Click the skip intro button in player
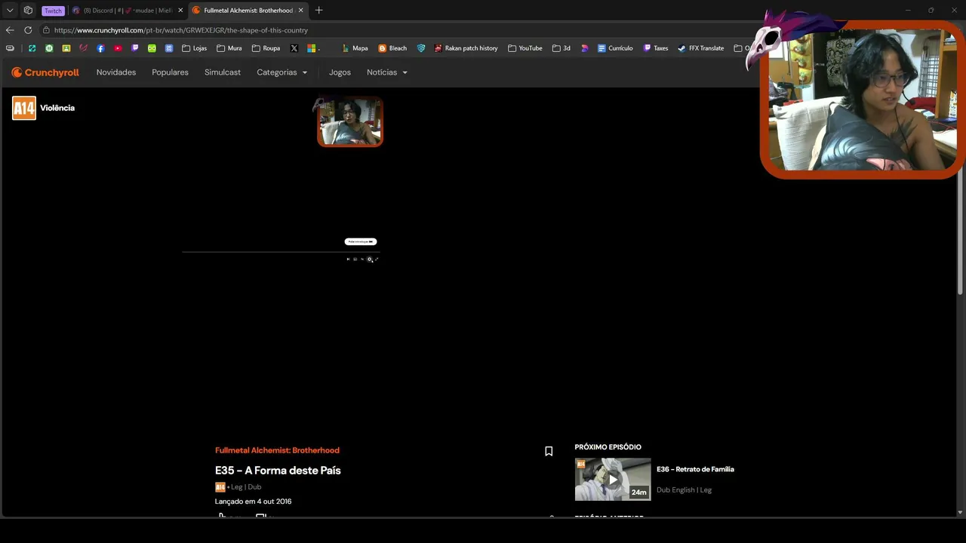The width and height of the screenshot is (966, 543). tap(361, 241)
